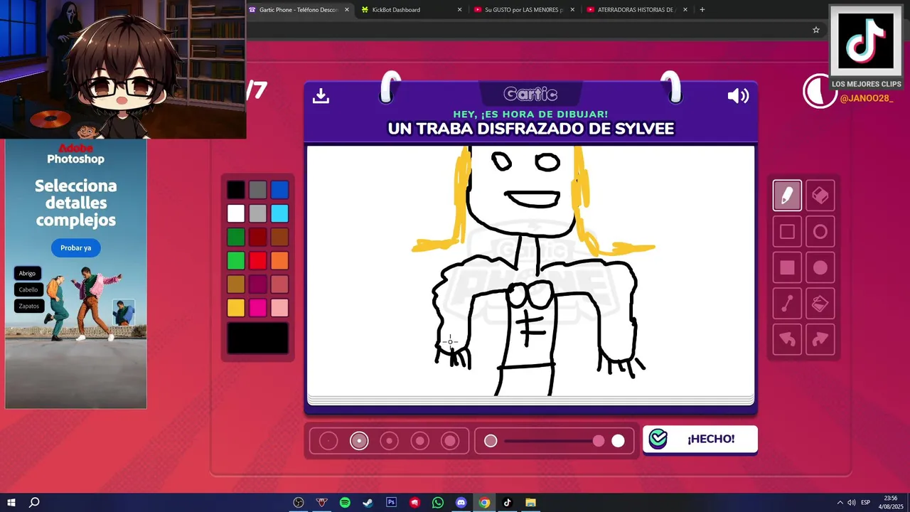Open Spotify from the taskbar

point(345,502)
